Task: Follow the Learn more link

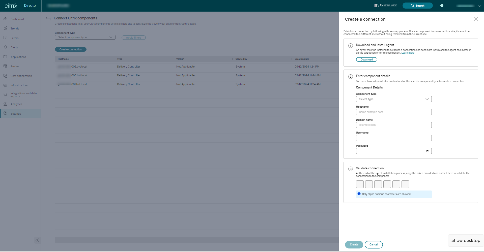Action: point(408,53)
